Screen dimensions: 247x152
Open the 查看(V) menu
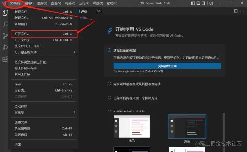point(56,3)
